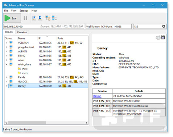This screenshot has height=137, width=173.
Task: Open the Help menu
Action: (34, 10)
